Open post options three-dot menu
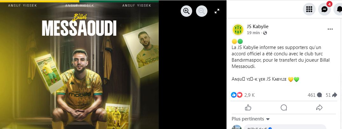 tap(330, 29)
